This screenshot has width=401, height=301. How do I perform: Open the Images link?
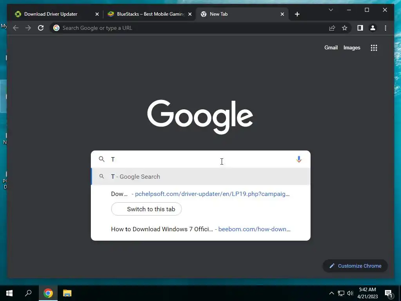click(x=352, y=47)
